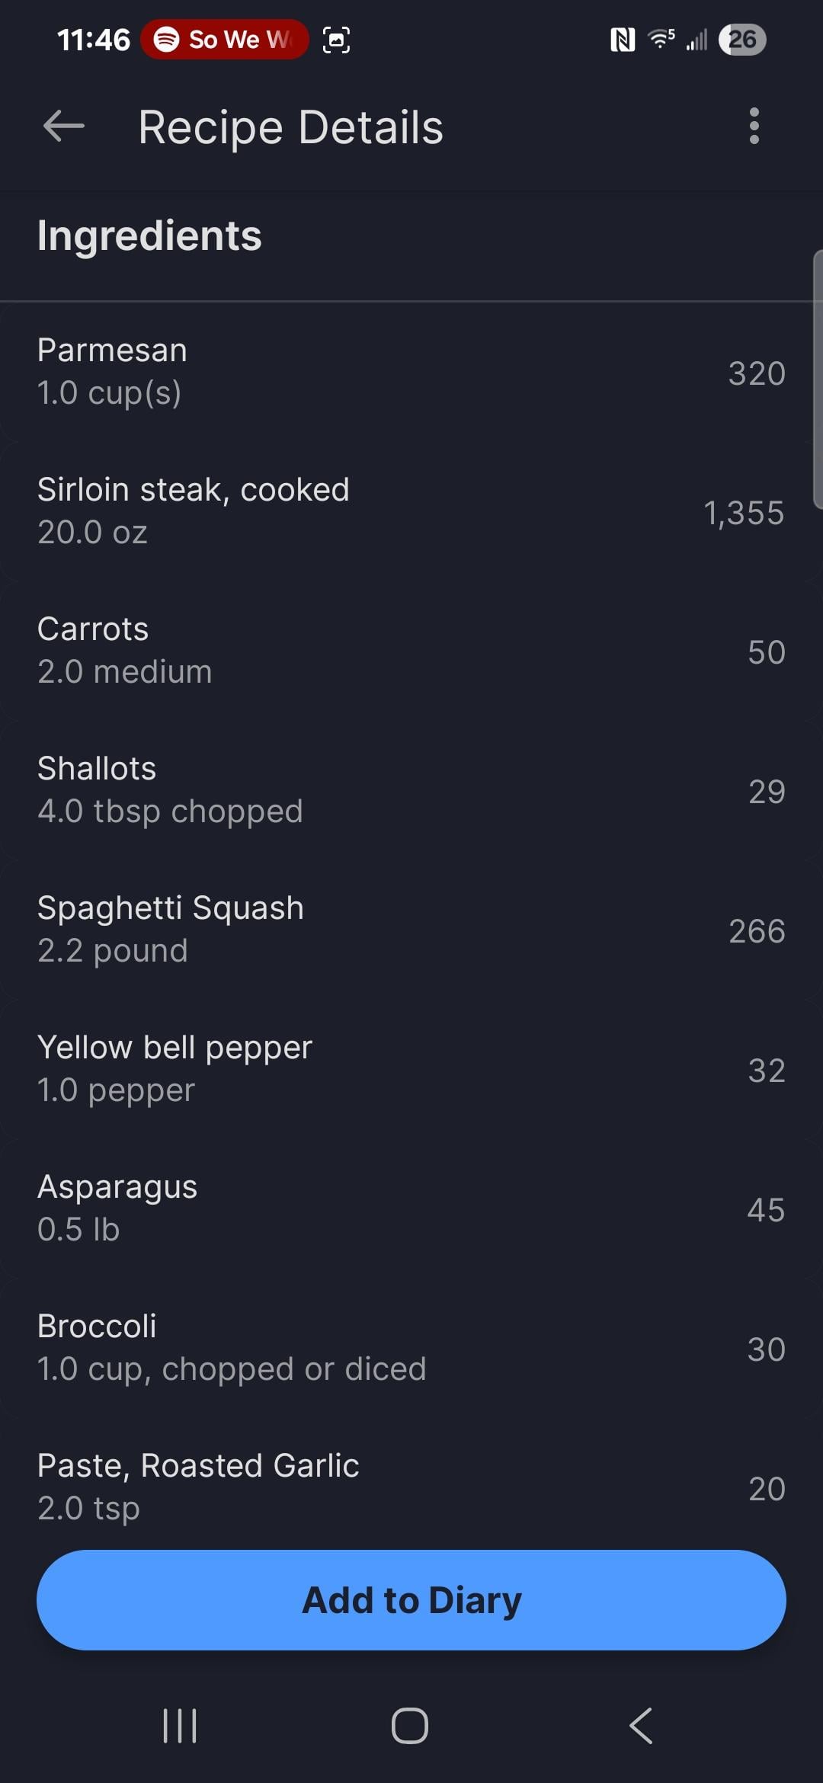Open the recent apps navigation button
Image resolution: width=823 pixels, height=1783 pixels.
click(x=180, y=1725)
